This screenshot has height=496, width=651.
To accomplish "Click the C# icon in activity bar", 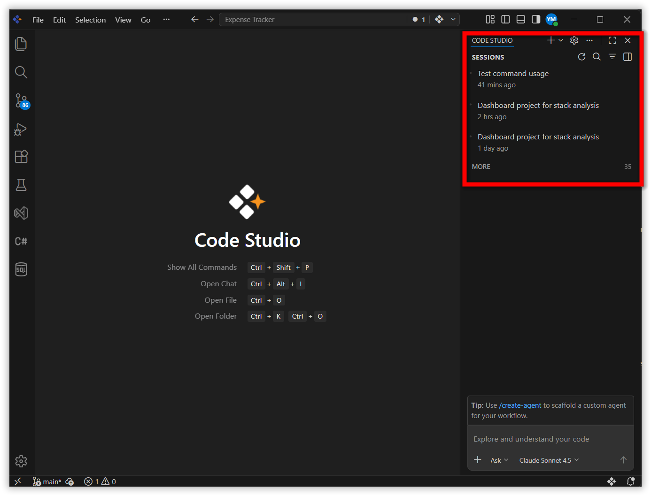I will tap(21, 241).
